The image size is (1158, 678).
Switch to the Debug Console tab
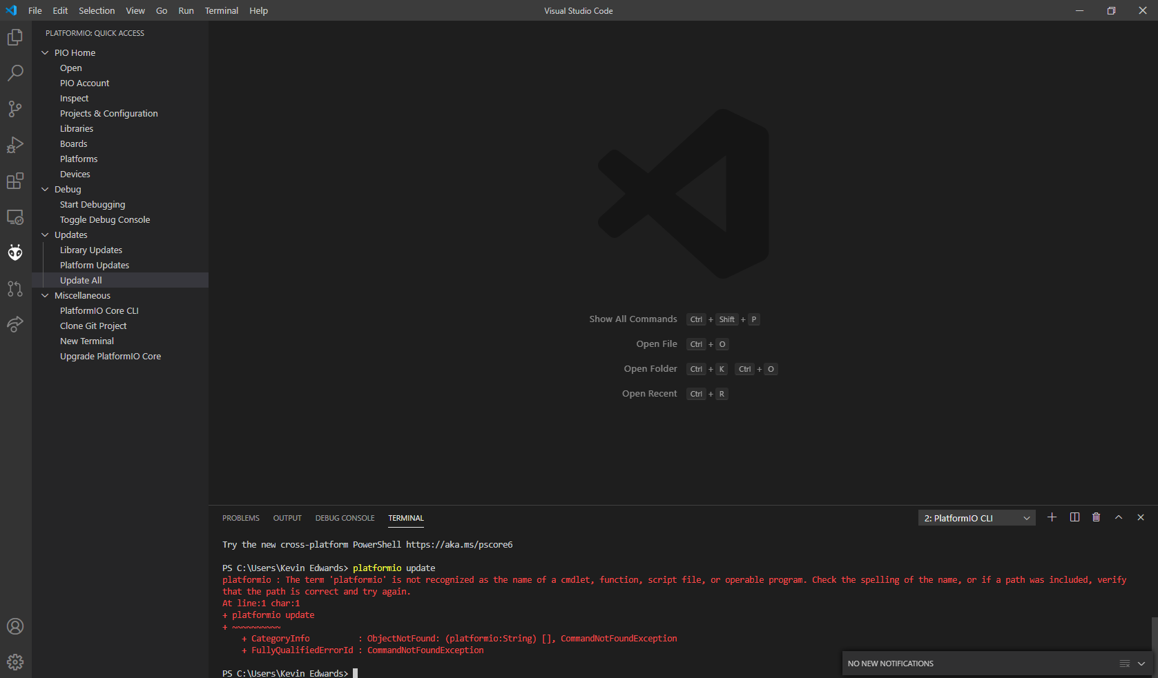[x=345, y=518]
